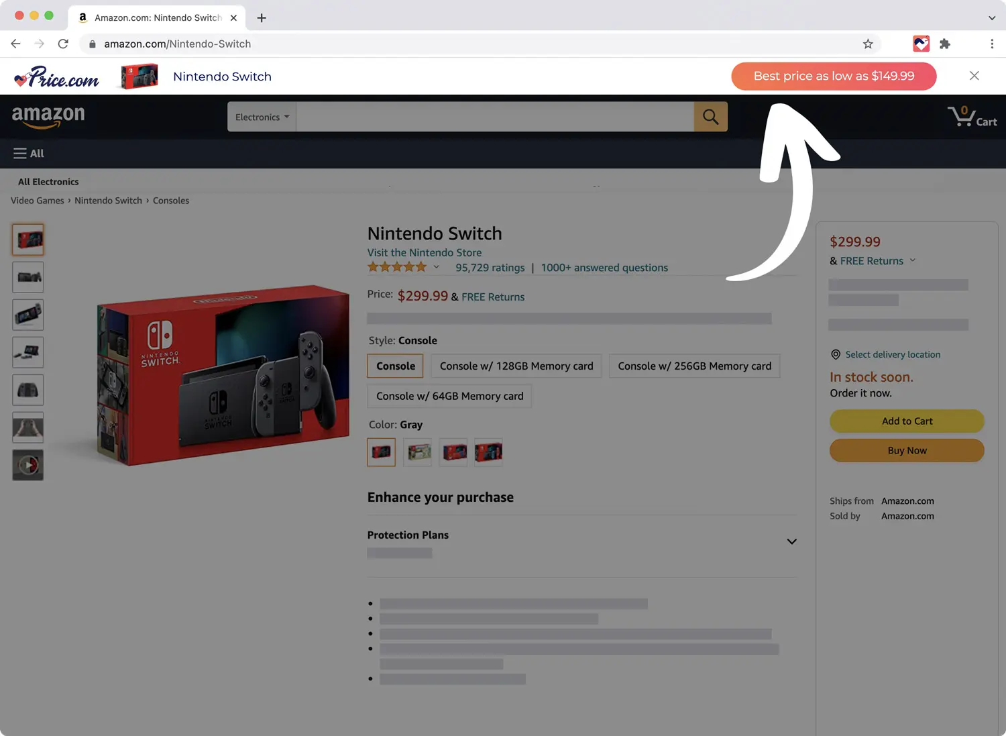Viewport: 1006px width, 736px height.
Task: Choose Console w/ 256GB Memory card
Action: [x=695, y=366]
